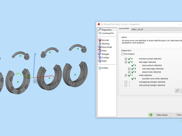Click the magnifier update button in Diagnostics

178,91
